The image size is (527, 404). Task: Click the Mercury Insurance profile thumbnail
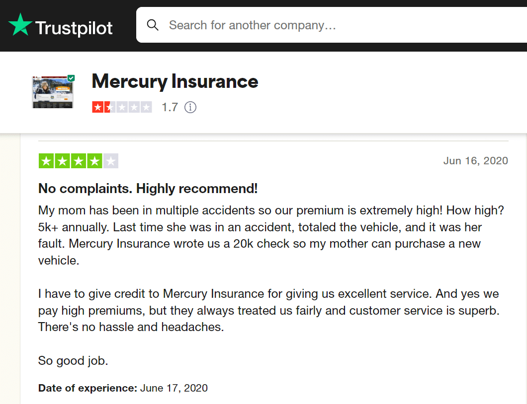click(53, 92)
